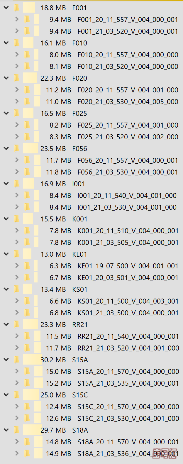Expand F001_21_03_520_V_004_000_001 chevron
The image size is (183, 464).
click(17, 31)
